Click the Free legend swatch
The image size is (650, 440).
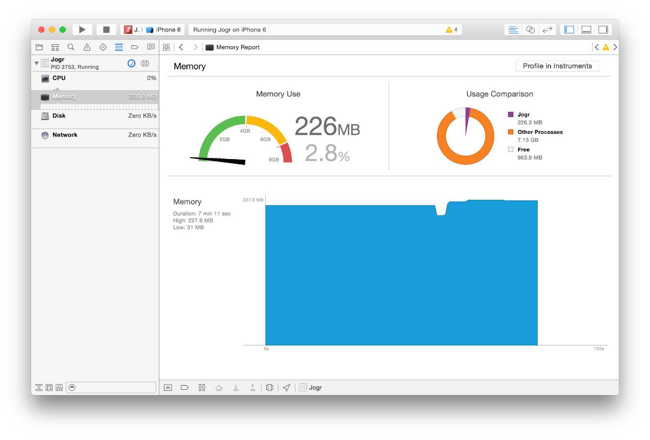pyautogui.click(x=510, y=150)
